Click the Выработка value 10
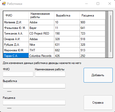Image resolution: width=115 pixels, height=112 pixels. tap(67, 22)
